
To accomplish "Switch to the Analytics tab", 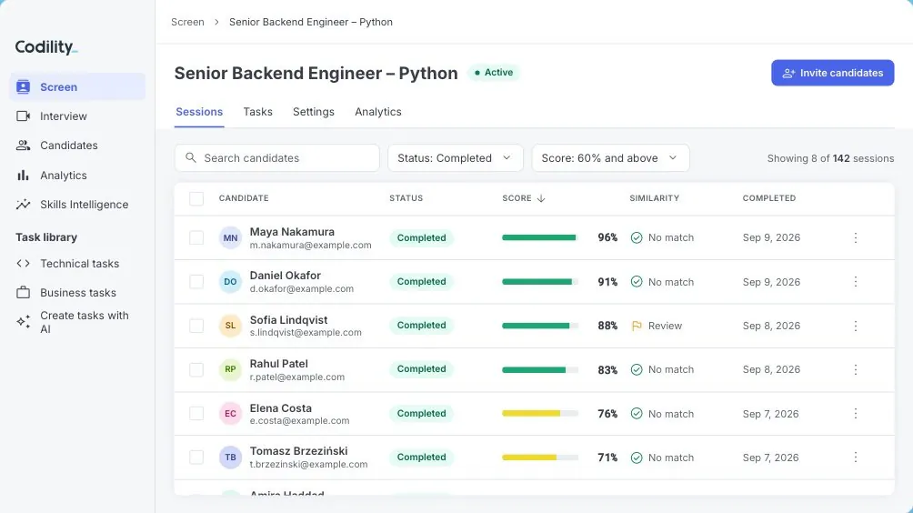I will [x=378, y=112].
